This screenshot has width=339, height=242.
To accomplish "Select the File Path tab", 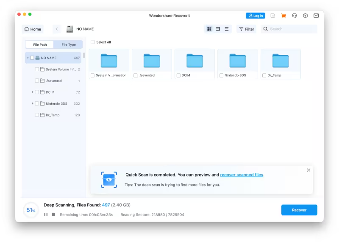I will tap(39, 45).
